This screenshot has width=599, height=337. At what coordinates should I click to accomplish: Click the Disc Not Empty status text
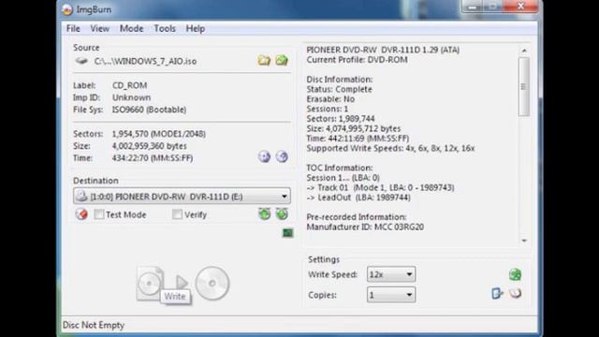94,325
